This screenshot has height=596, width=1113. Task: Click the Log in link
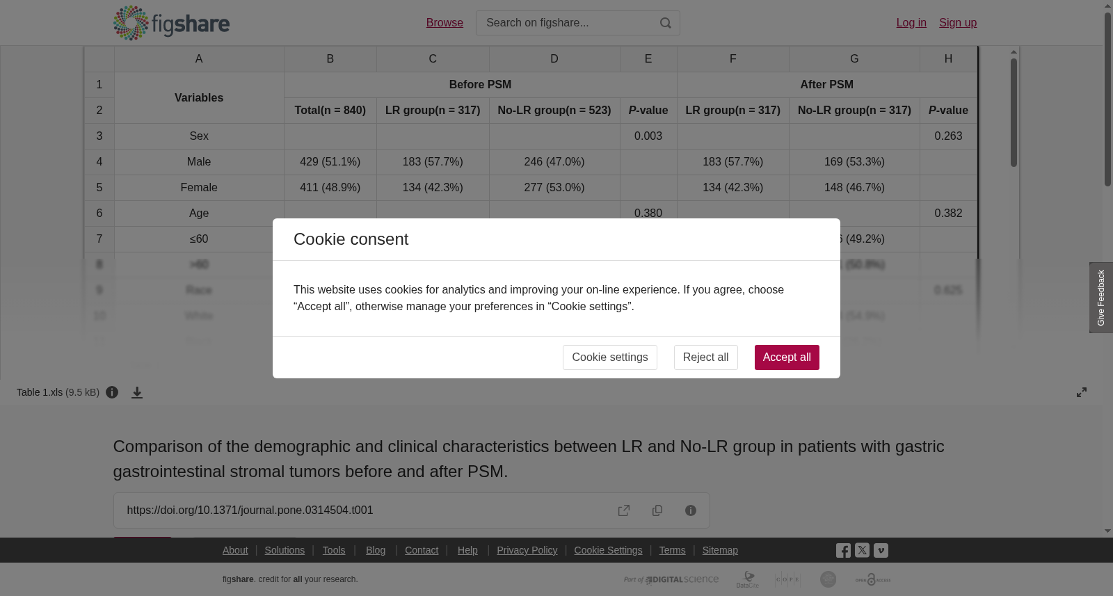click(x=911, y=23)
